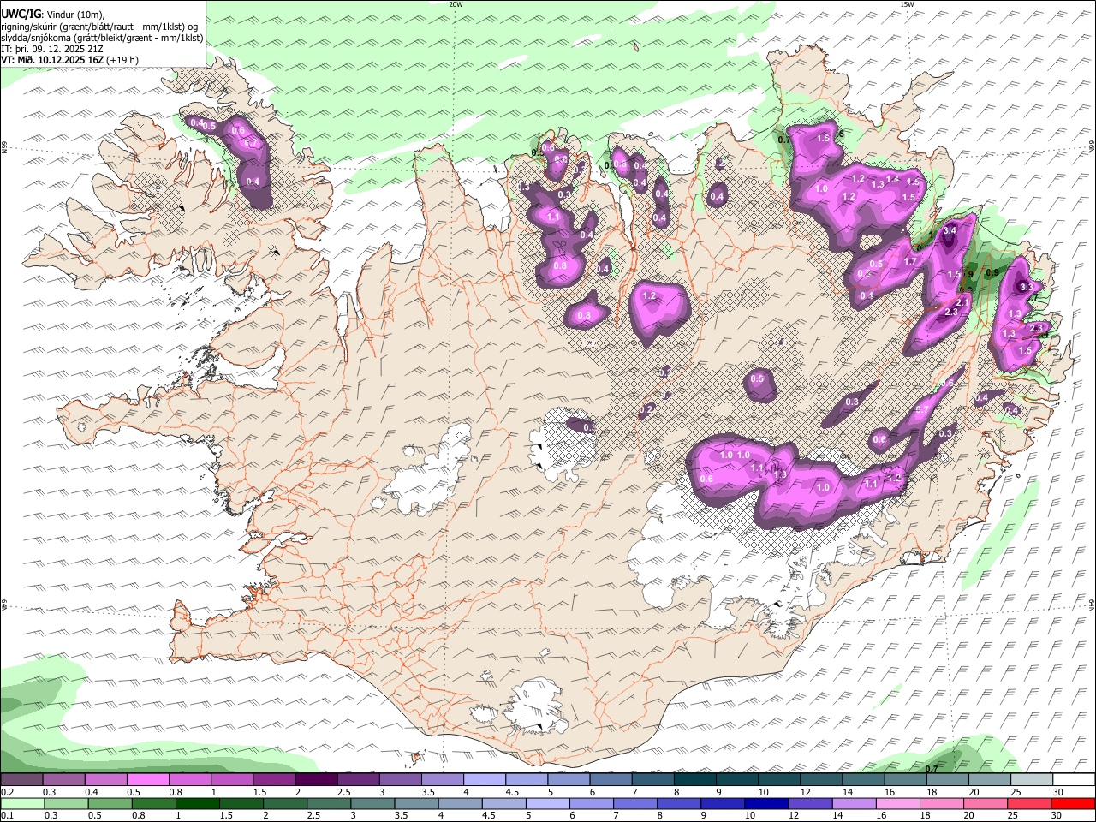Click the 3.4 precipitation value on the map
The image size is (1096, 822).
(x=949, y=230)
